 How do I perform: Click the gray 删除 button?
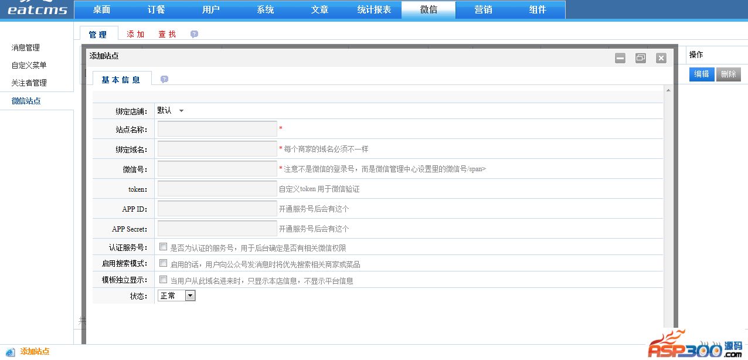(728, 74)
